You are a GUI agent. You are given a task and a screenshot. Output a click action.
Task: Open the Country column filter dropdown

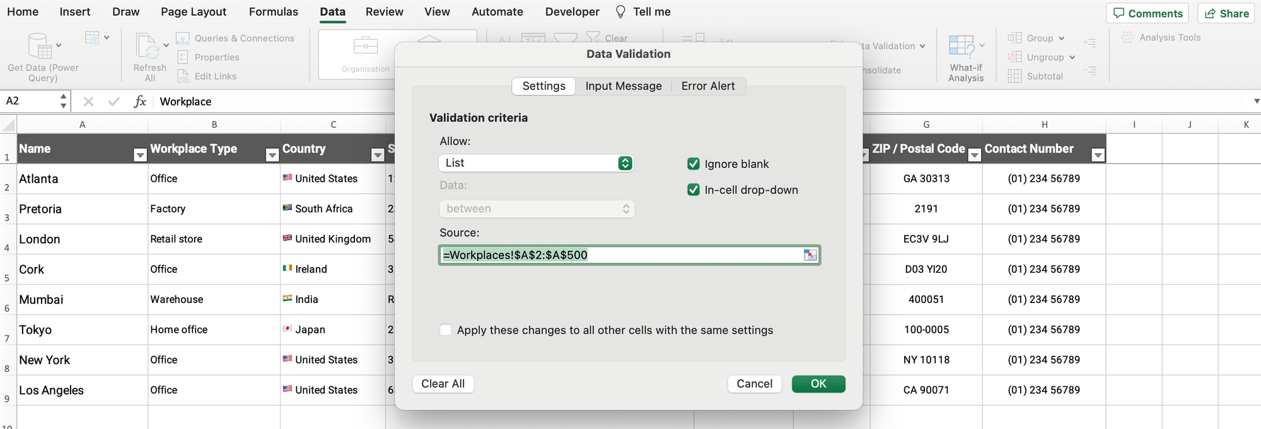tap(378, 155)
